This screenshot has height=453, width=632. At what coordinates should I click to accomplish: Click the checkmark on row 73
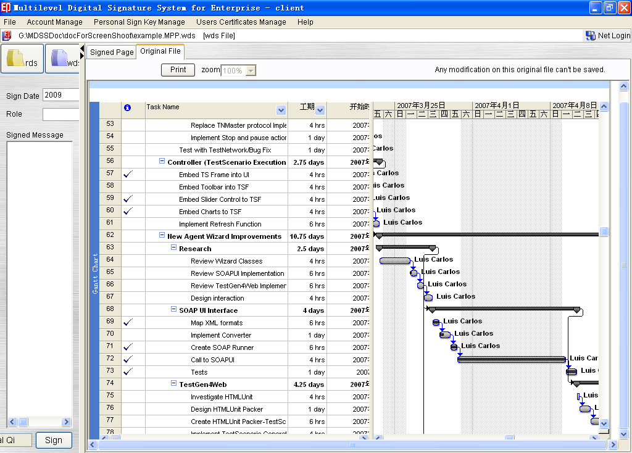coord(128,372)
